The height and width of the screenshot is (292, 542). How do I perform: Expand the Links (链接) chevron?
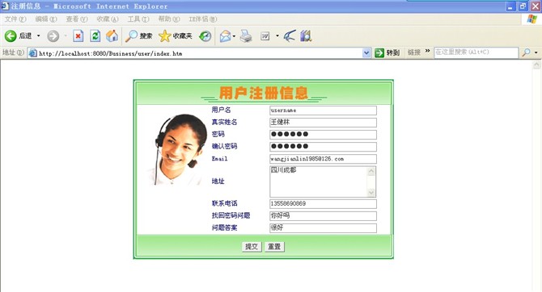click(x=428, y=51)
